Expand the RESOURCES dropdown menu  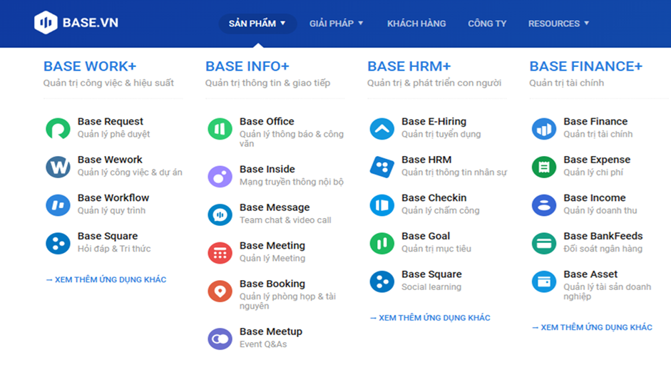[x=558, y=24]
